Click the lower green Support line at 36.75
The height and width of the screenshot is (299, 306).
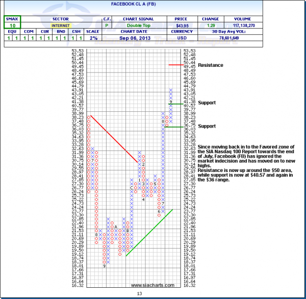coord(176,126)
